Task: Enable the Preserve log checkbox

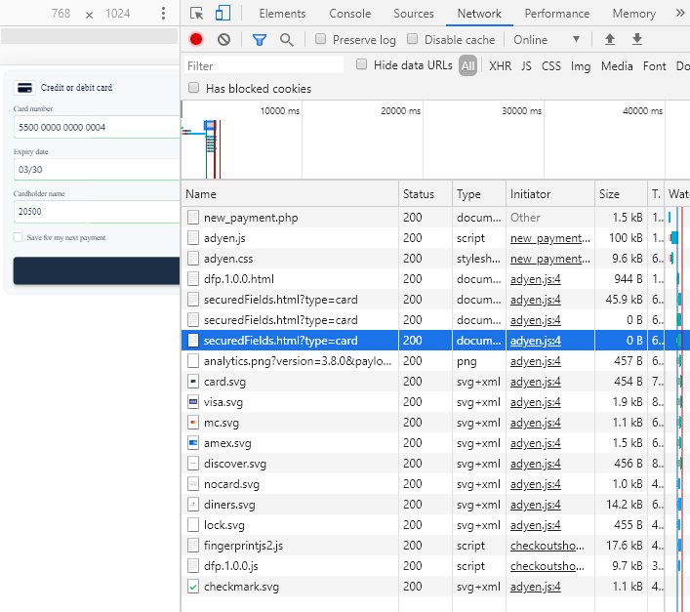Action: pyautogui.click(x=320, y=40)
